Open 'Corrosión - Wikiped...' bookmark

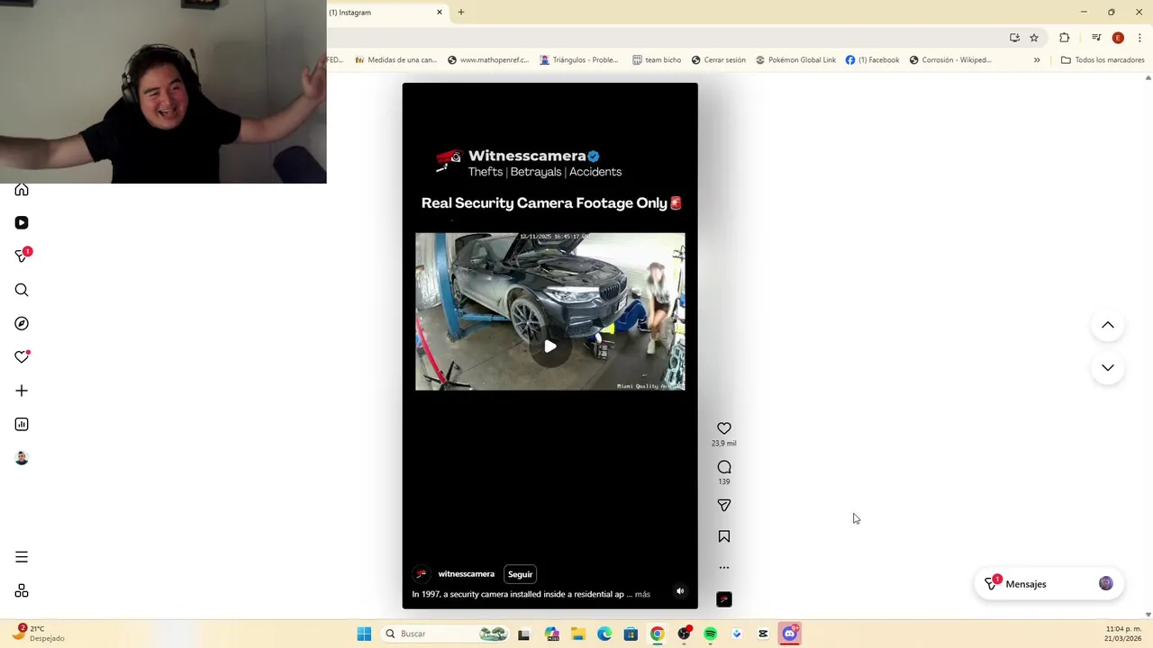(x=950, y=60)
